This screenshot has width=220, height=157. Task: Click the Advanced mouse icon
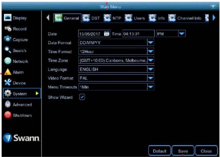click(x=8, y=104)
